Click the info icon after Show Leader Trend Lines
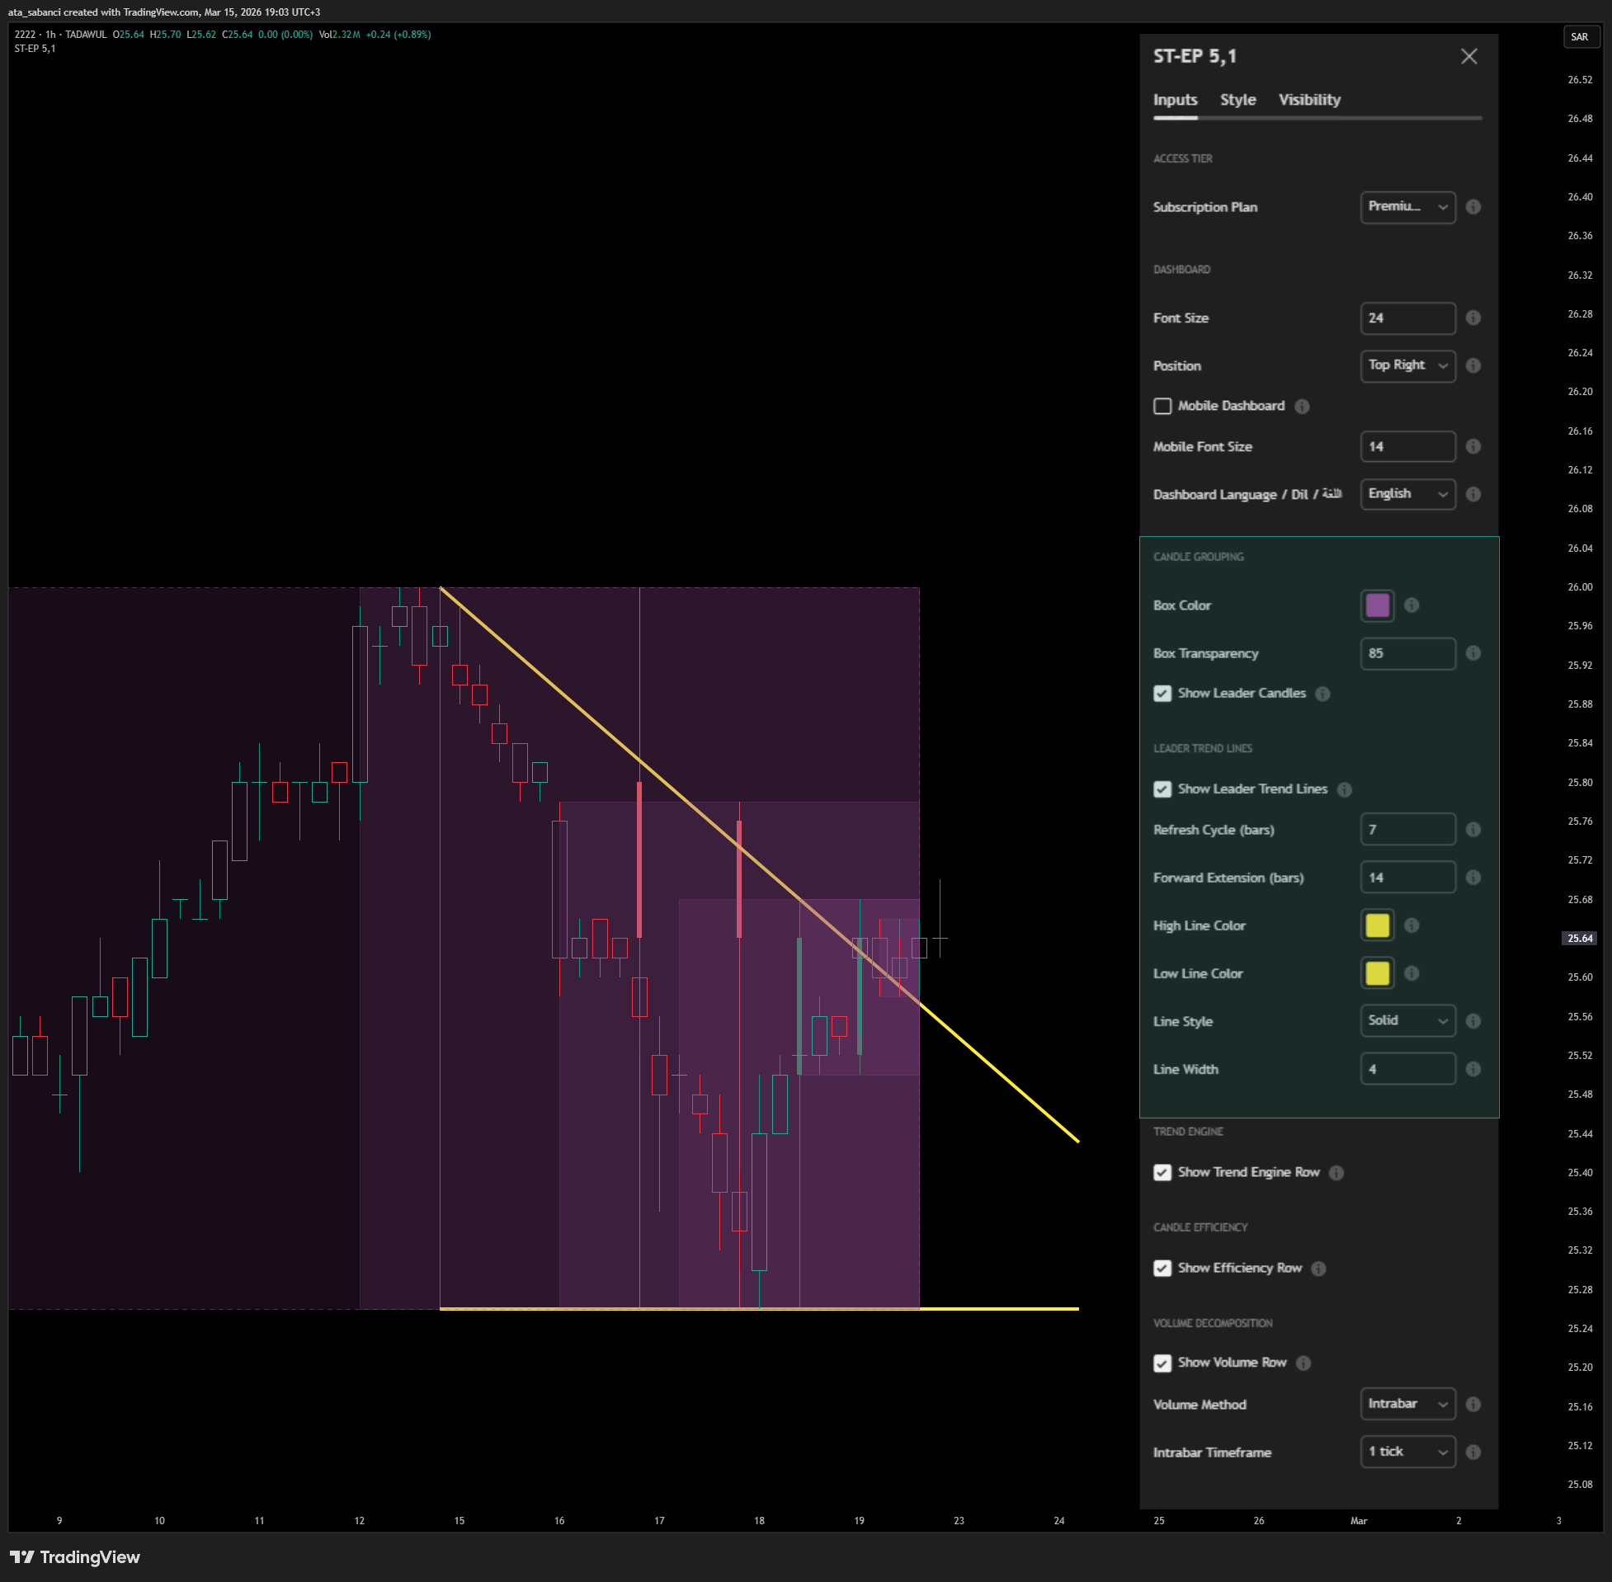This screenshot has width=1612, height=1582. [x=1345, y=789]
